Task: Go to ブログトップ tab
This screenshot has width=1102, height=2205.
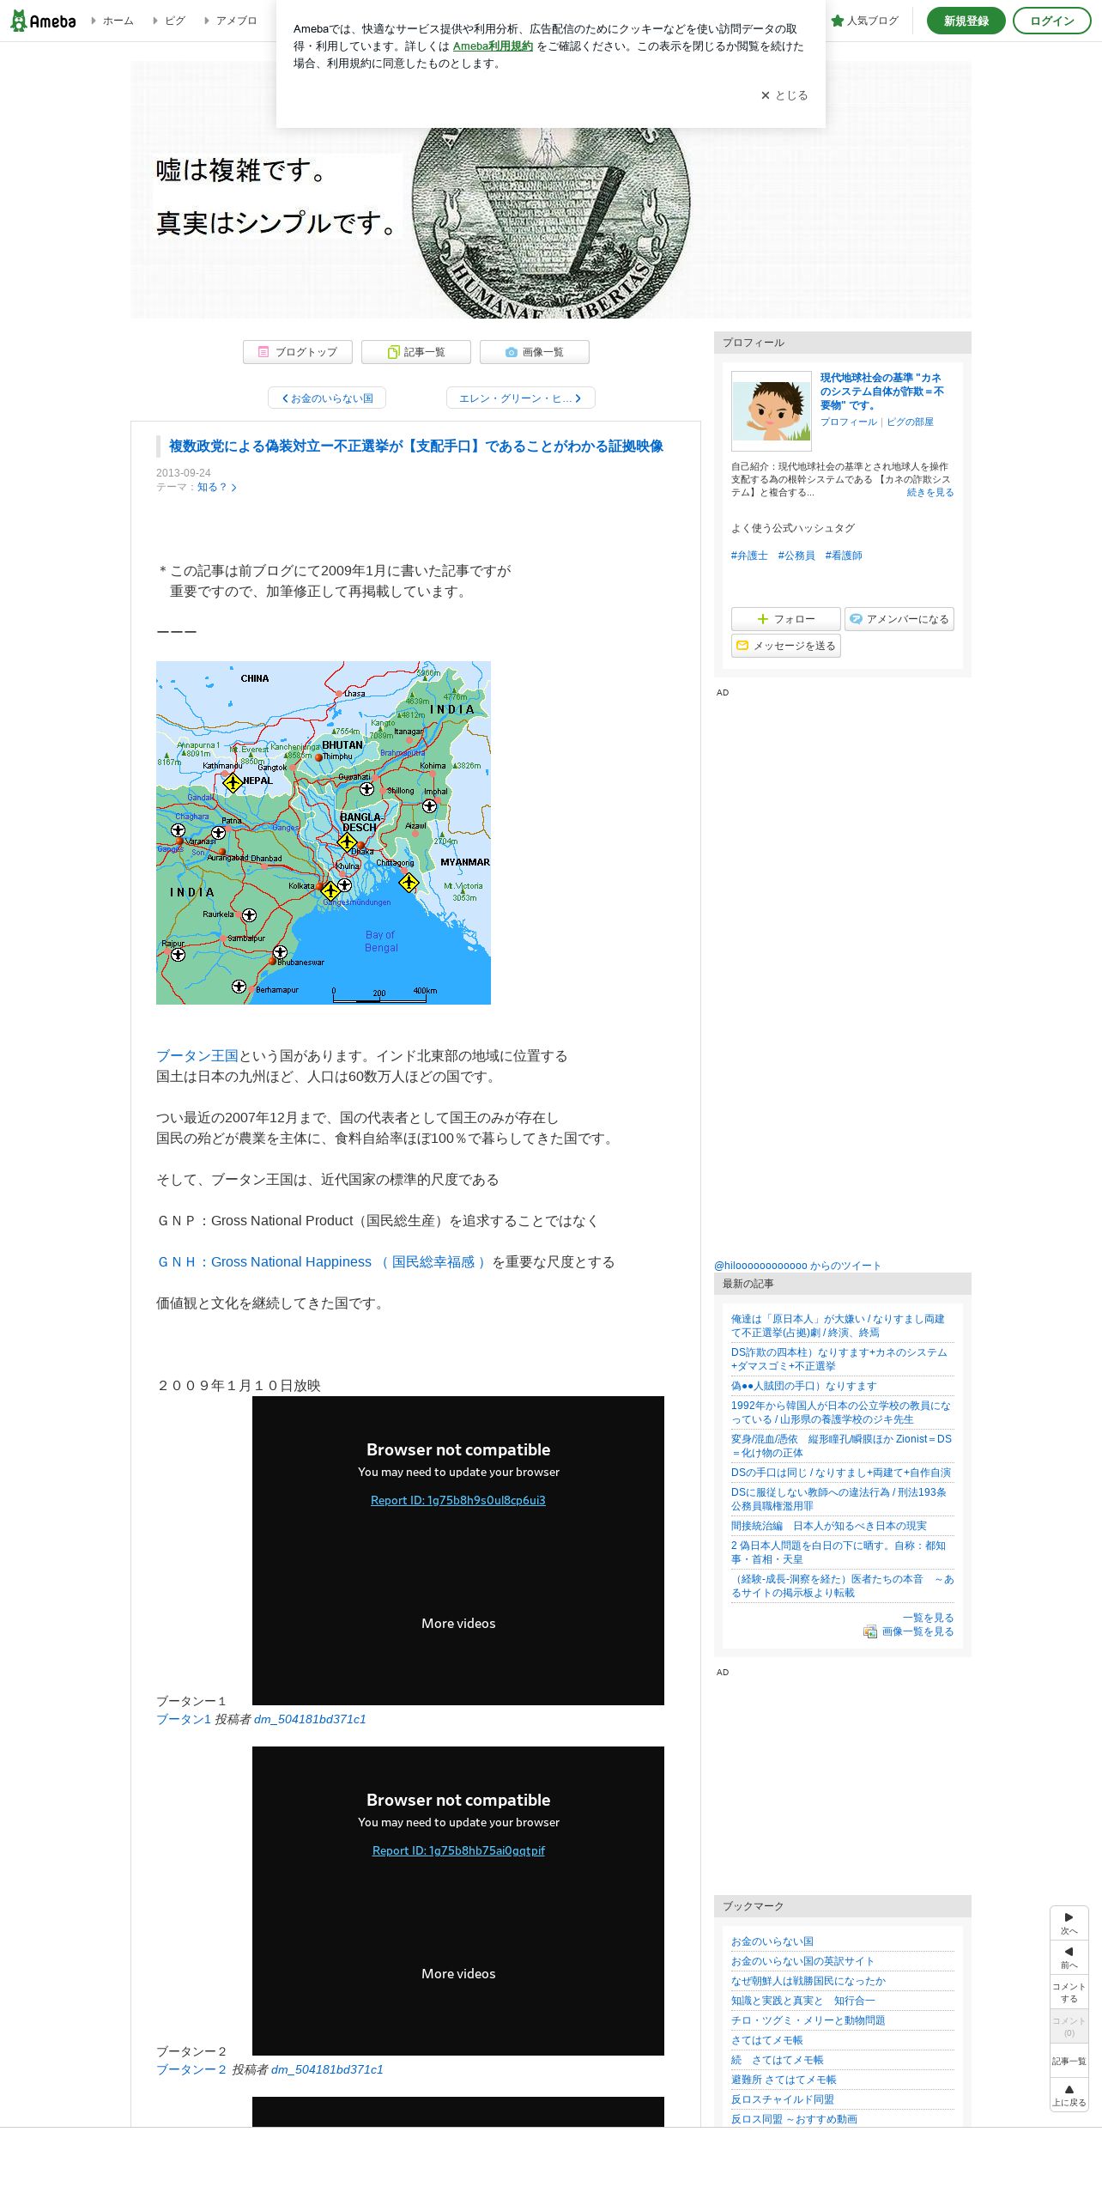Action: (x=298, y=352)
